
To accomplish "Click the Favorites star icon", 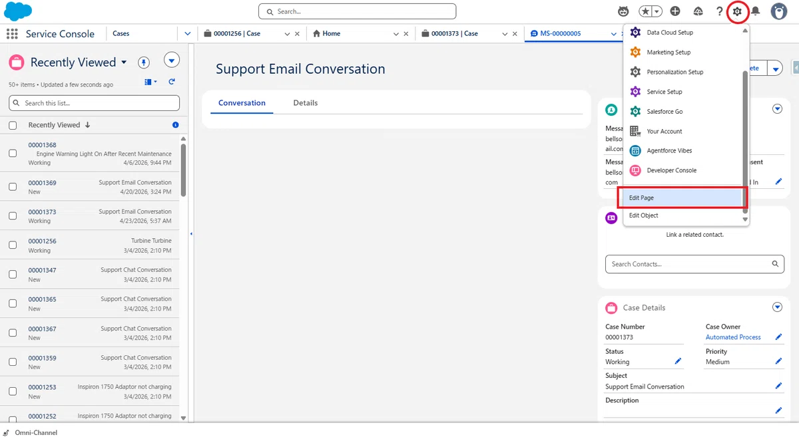I will pos(646,11).
